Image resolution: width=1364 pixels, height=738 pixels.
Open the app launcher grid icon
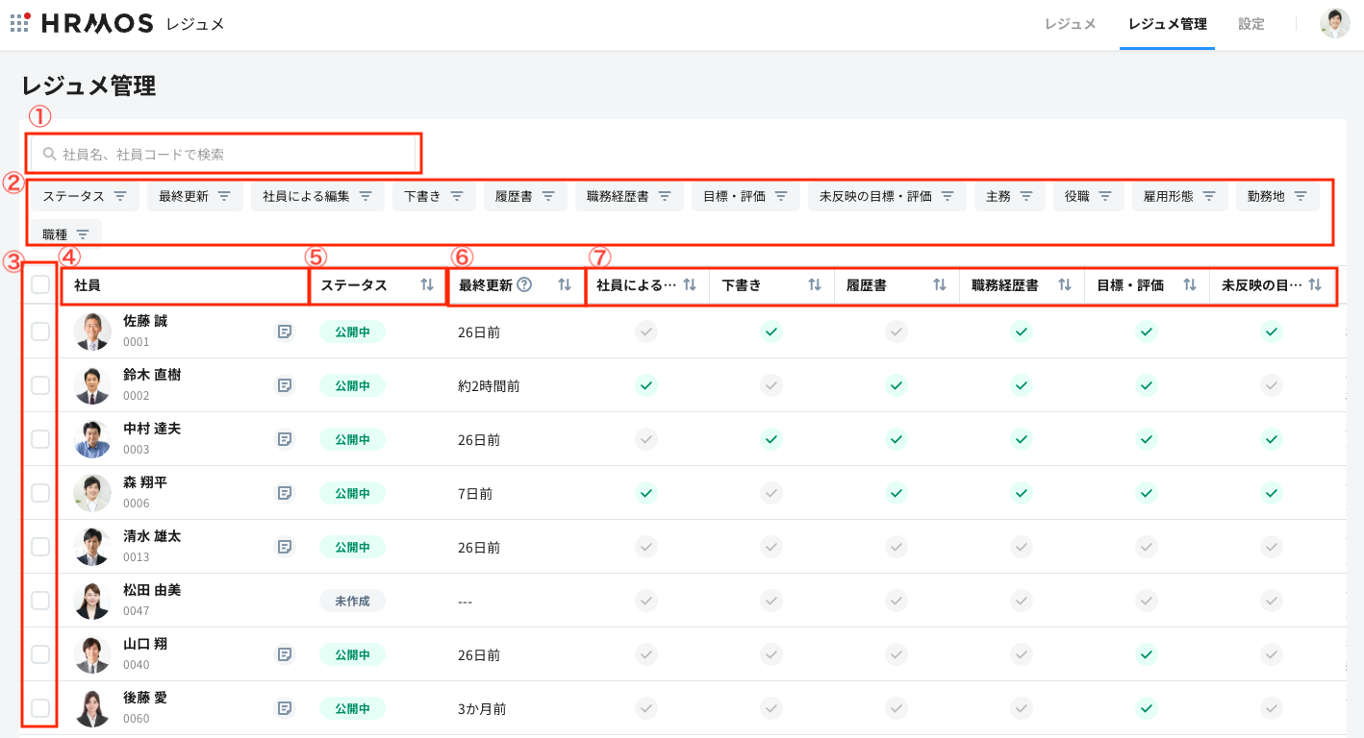[20, 23]
